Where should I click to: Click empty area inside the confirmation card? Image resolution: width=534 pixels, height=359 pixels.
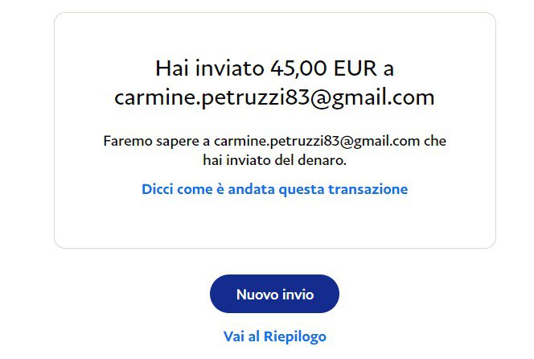point(274,221)
